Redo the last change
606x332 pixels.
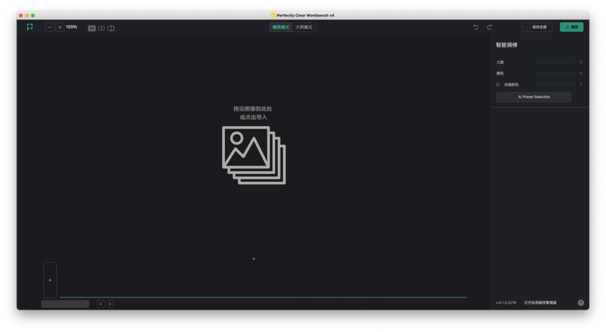tap(489, 27)
